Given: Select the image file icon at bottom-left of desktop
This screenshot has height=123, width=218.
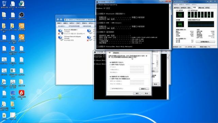Looking at the screenshot, I should point(4,115).
